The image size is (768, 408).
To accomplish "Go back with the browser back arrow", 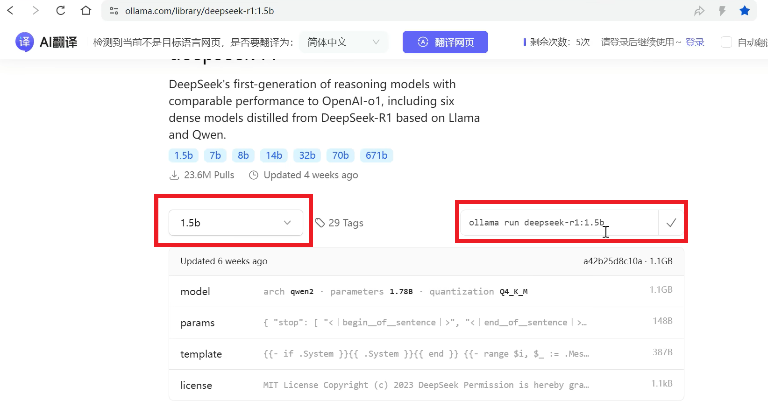I will pos(10,10).
